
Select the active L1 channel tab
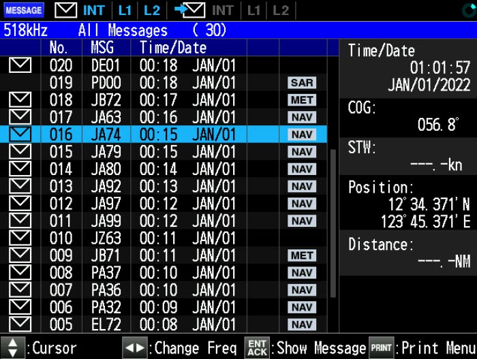125,10
